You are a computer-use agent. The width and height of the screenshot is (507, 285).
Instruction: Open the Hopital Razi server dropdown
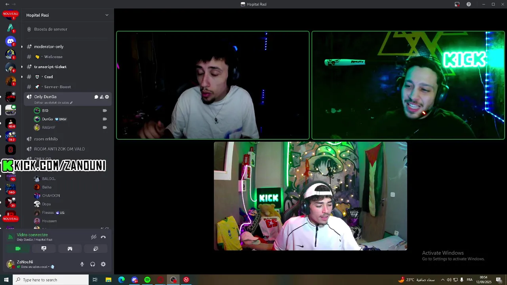pyautogui.click(x=107, y=15)
